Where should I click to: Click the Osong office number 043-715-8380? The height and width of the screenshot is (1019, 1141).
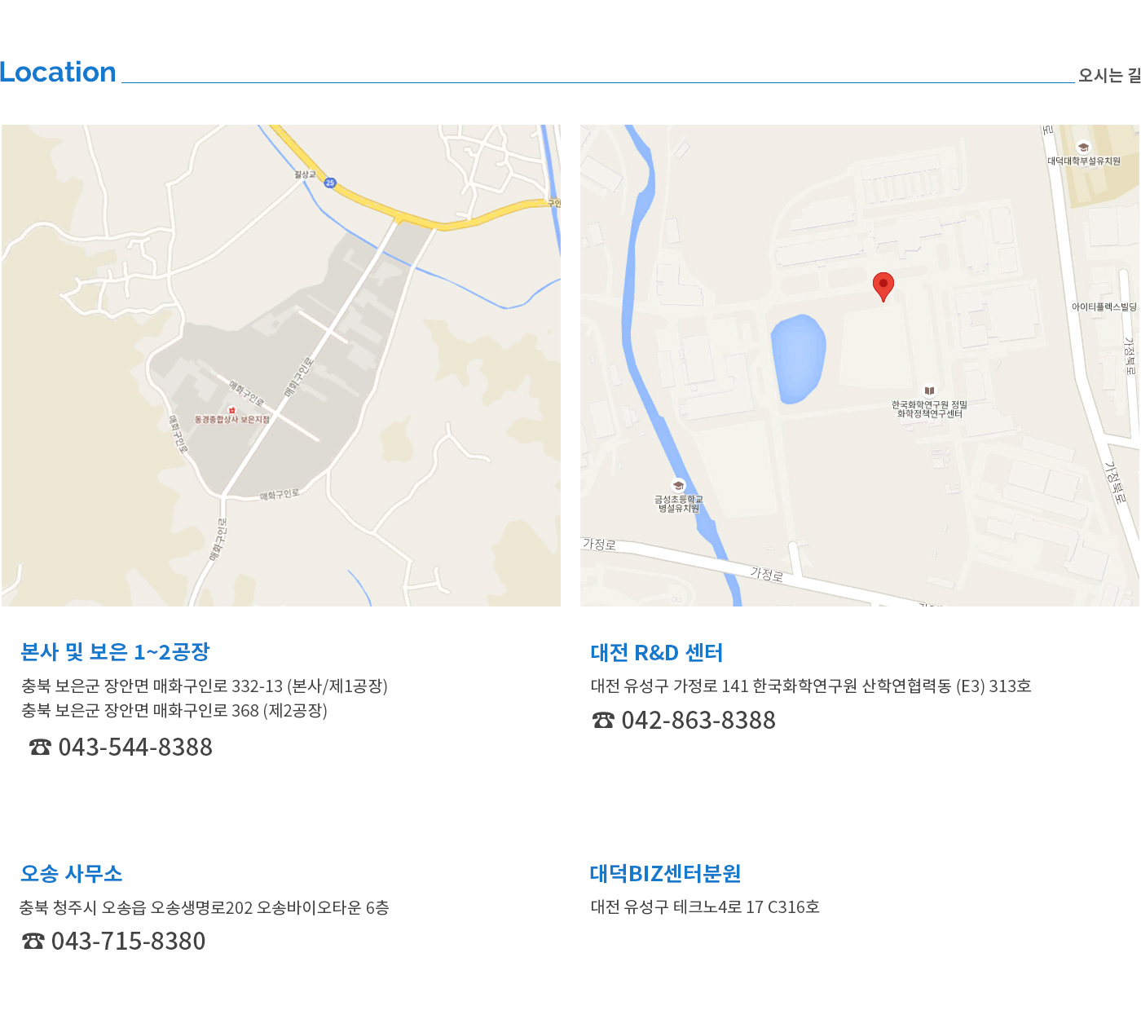128,942
